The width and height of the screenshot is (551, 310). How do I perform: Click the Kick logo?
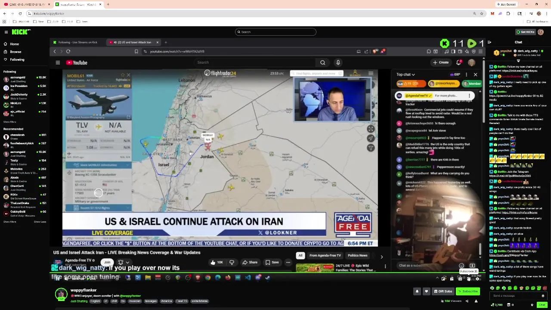tap(21, 32)
